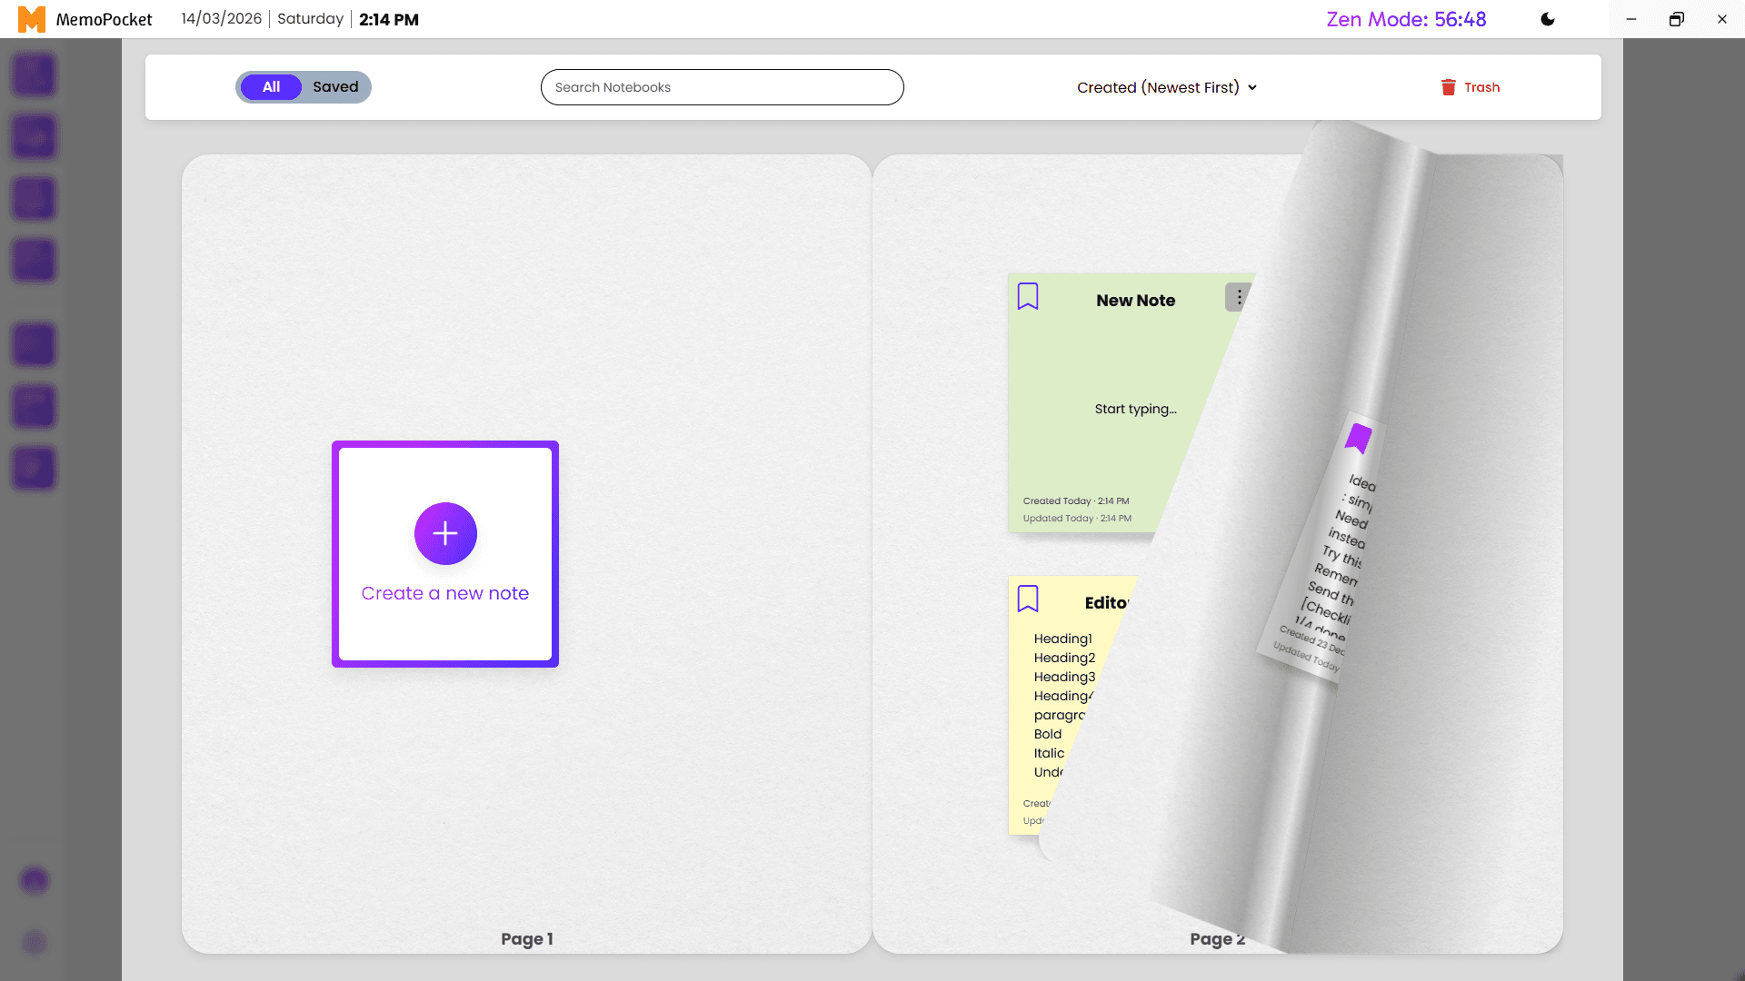1745x981 pixels.
Task: Click the Italic line in Editor note
Action: [x=1049, y=753]
